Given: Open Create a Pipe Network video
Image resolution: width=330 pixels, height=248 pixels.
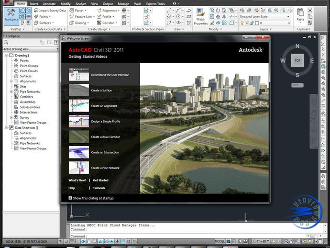Looking at the screenshot, I should click(x=105, y=168).
